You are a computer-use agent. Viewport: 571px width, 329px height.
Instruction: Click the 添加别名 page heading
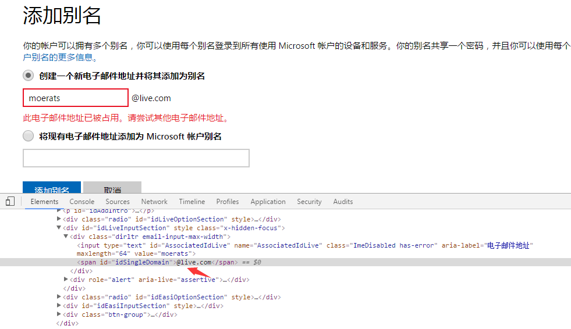[x=62, y=16]
